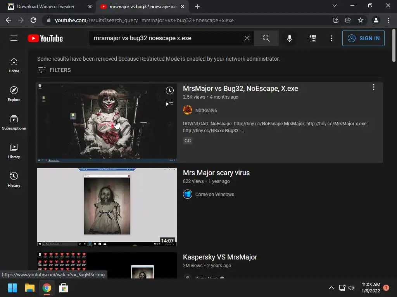Open a new browser tab
The width and height of the screenshot is (397, 297).
point(197,7)
